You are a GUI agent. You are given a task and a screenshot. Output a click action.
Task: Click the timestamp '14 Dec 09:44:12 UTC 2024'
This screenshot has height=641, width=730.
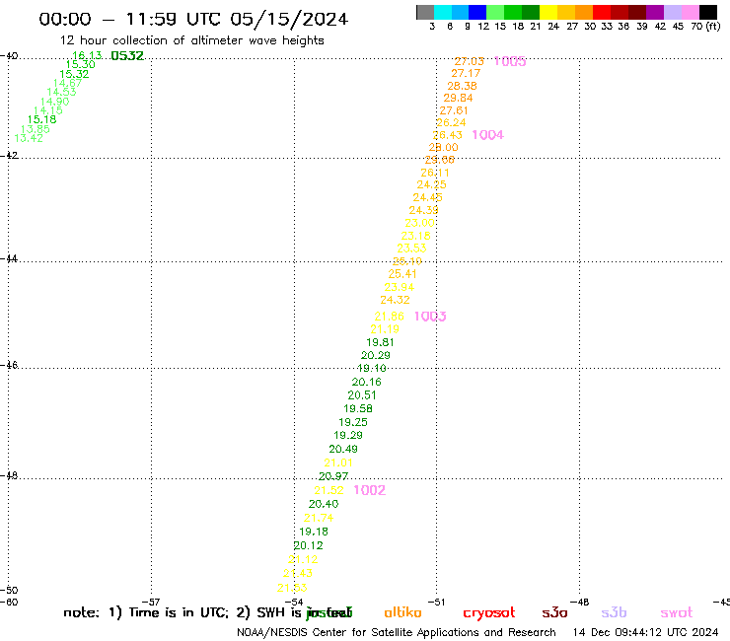point(646,632)
